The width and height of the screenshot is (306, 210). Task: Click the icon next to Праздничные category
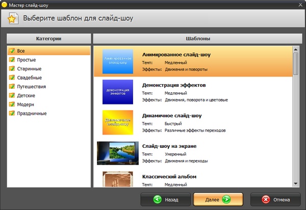(12, 113)
